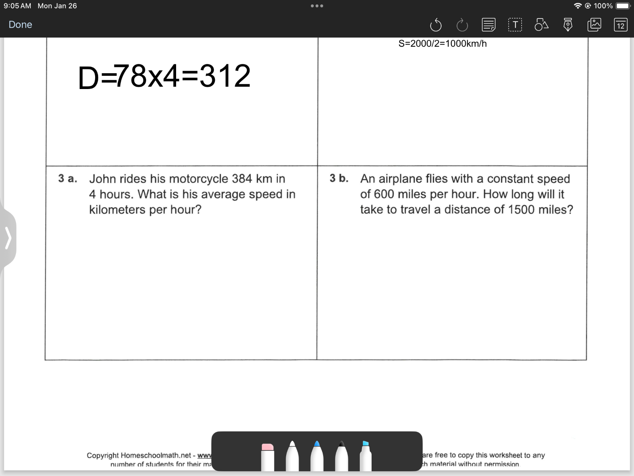Select the white-tip pen

[292, 457]
